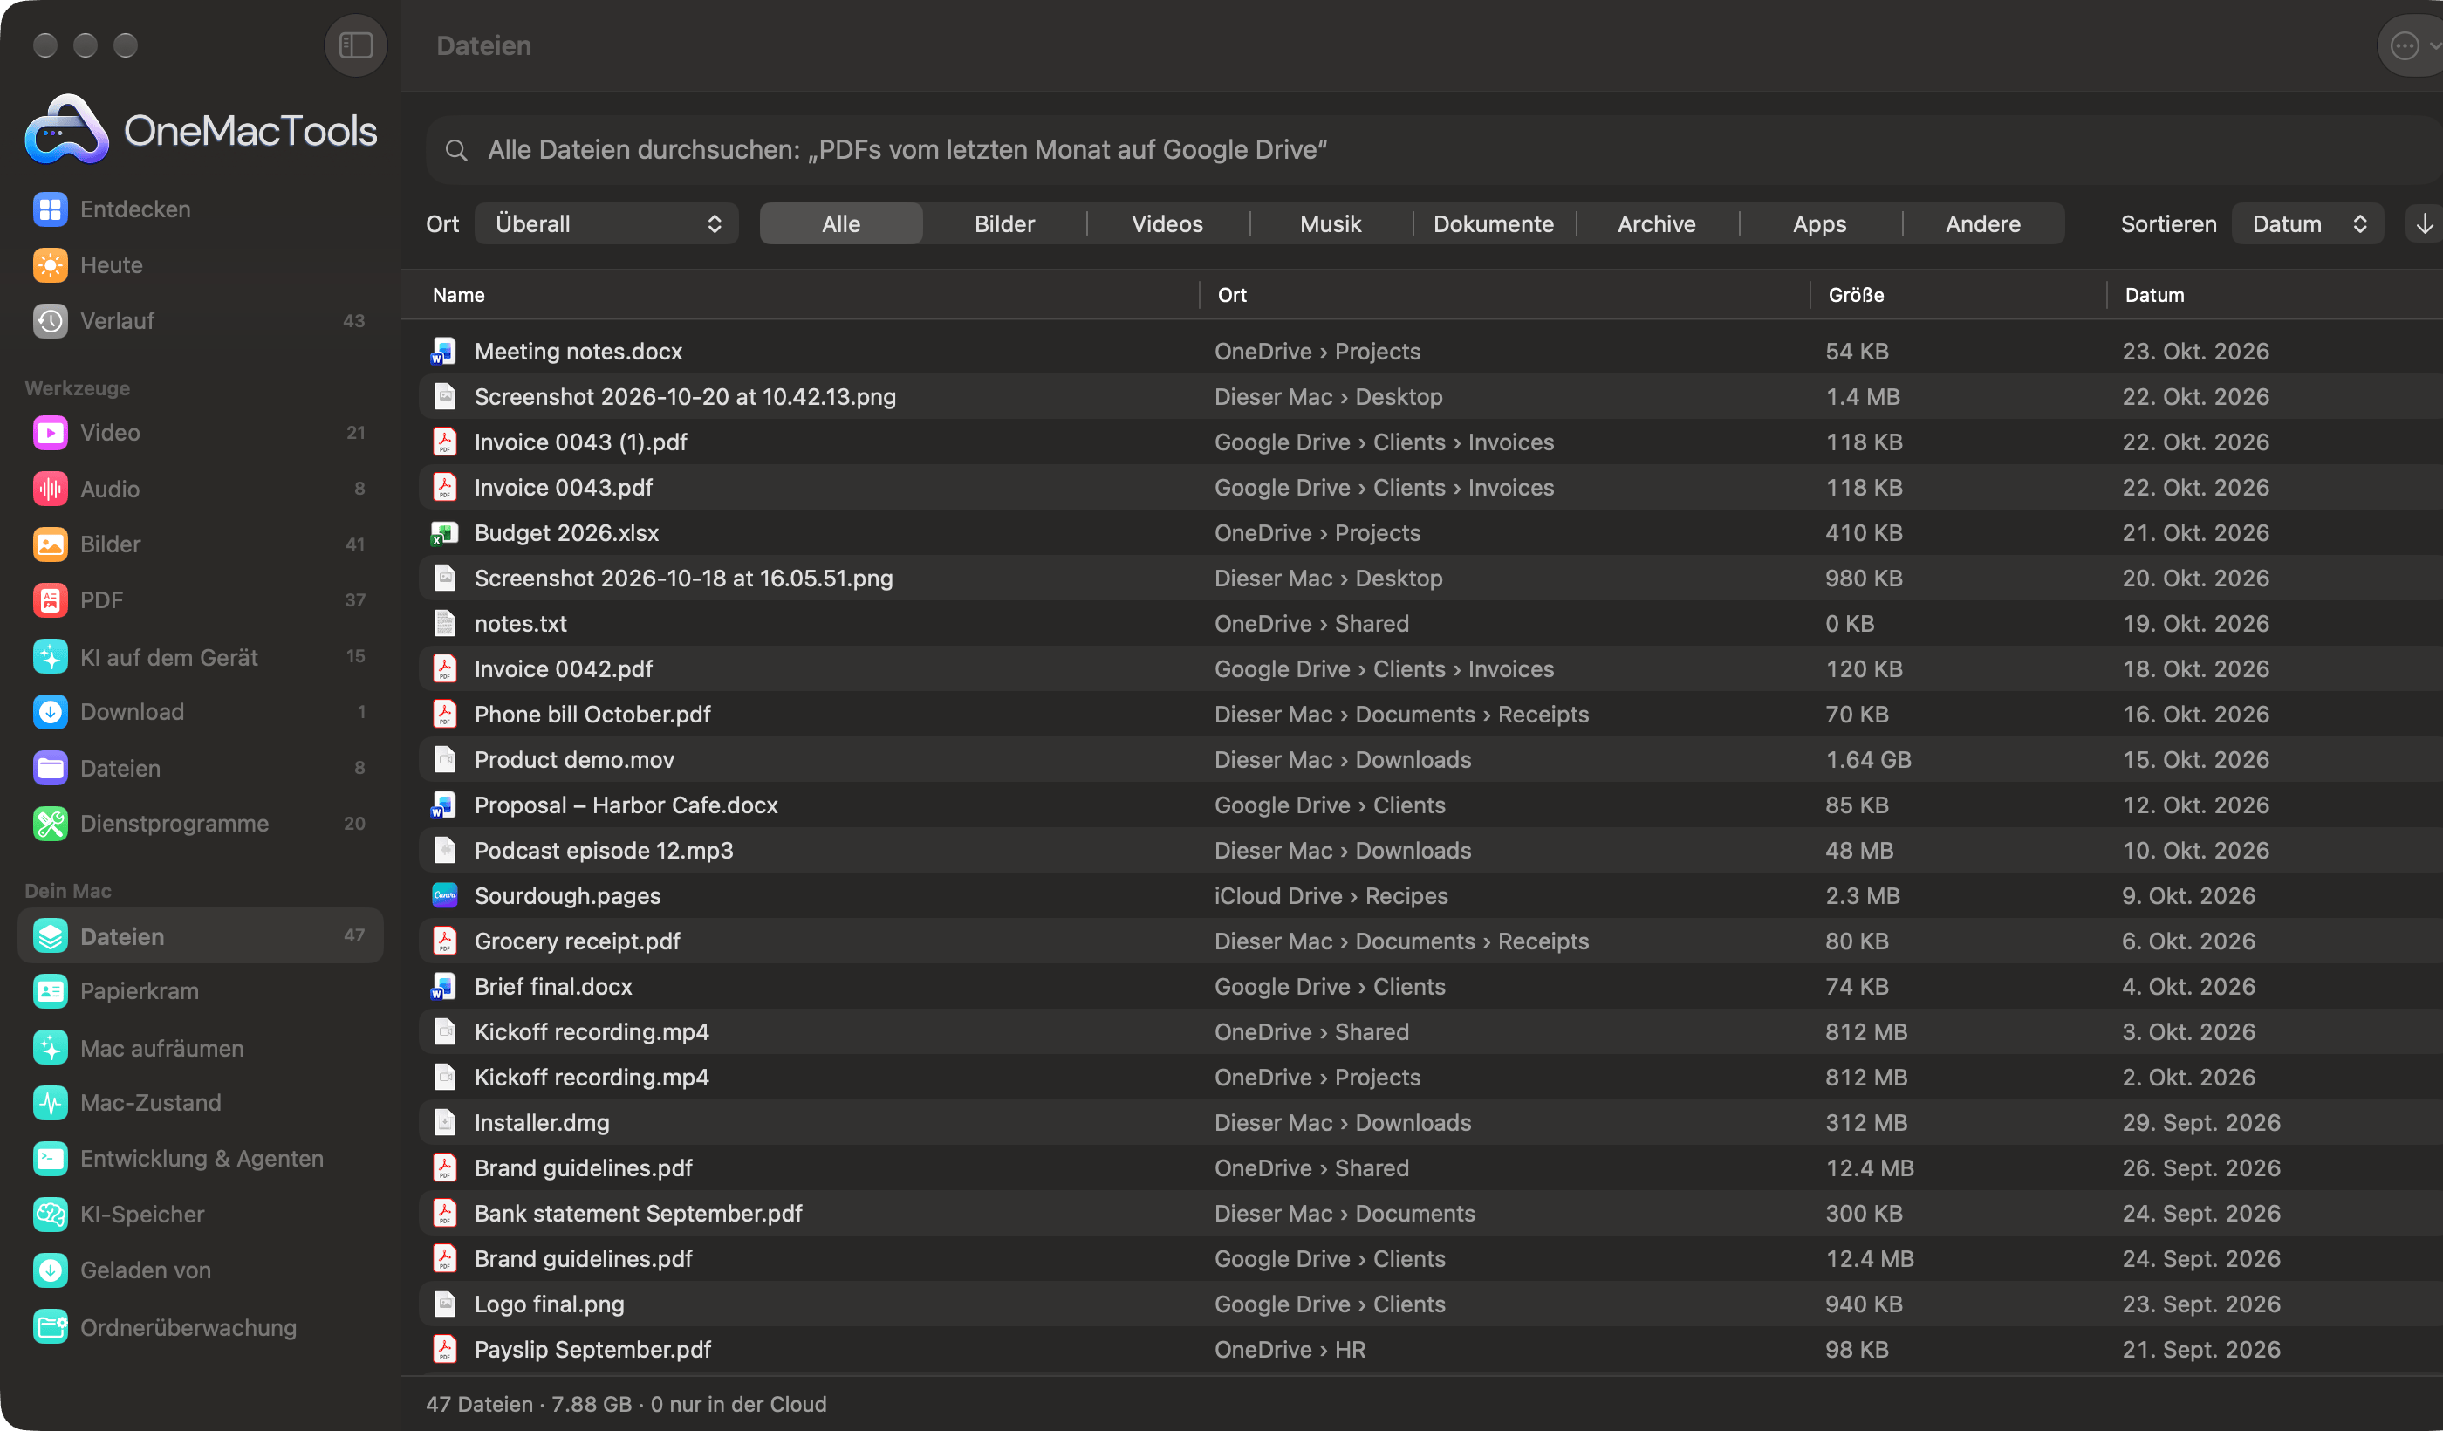Screen dimensions: 2443x1431
Task: Open the Mac-Zustand icon
Action: [x=51, y=1102]
